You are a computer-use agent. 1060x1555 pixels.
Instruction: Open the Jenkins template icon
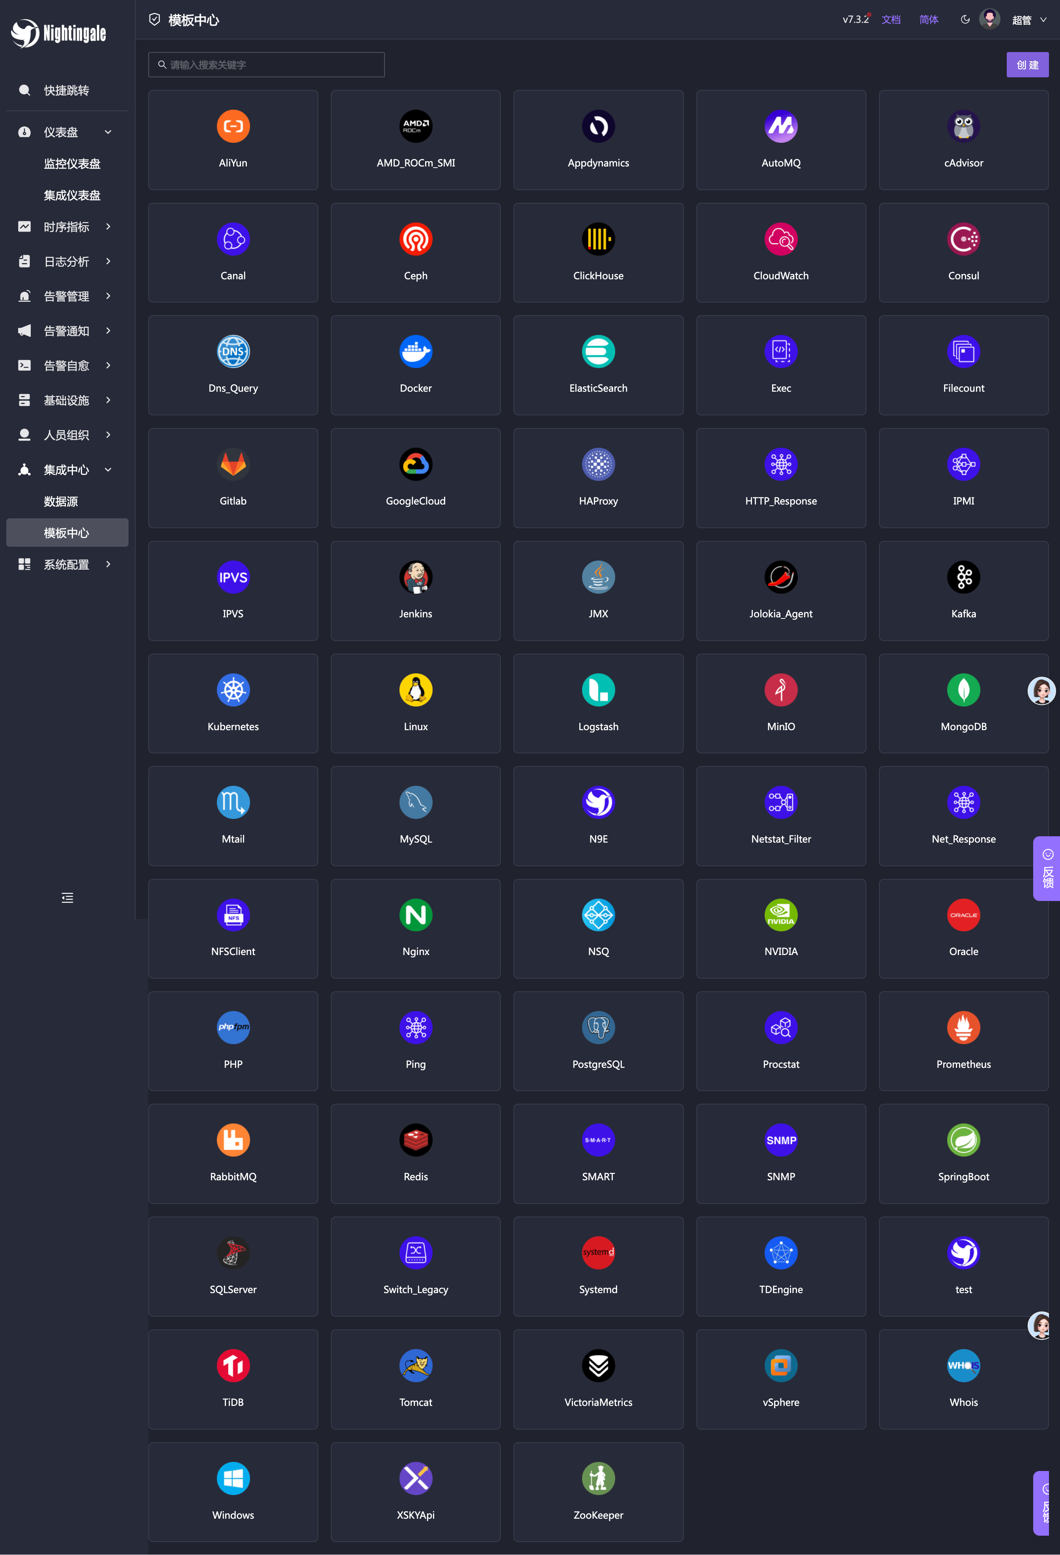(415, 577)
